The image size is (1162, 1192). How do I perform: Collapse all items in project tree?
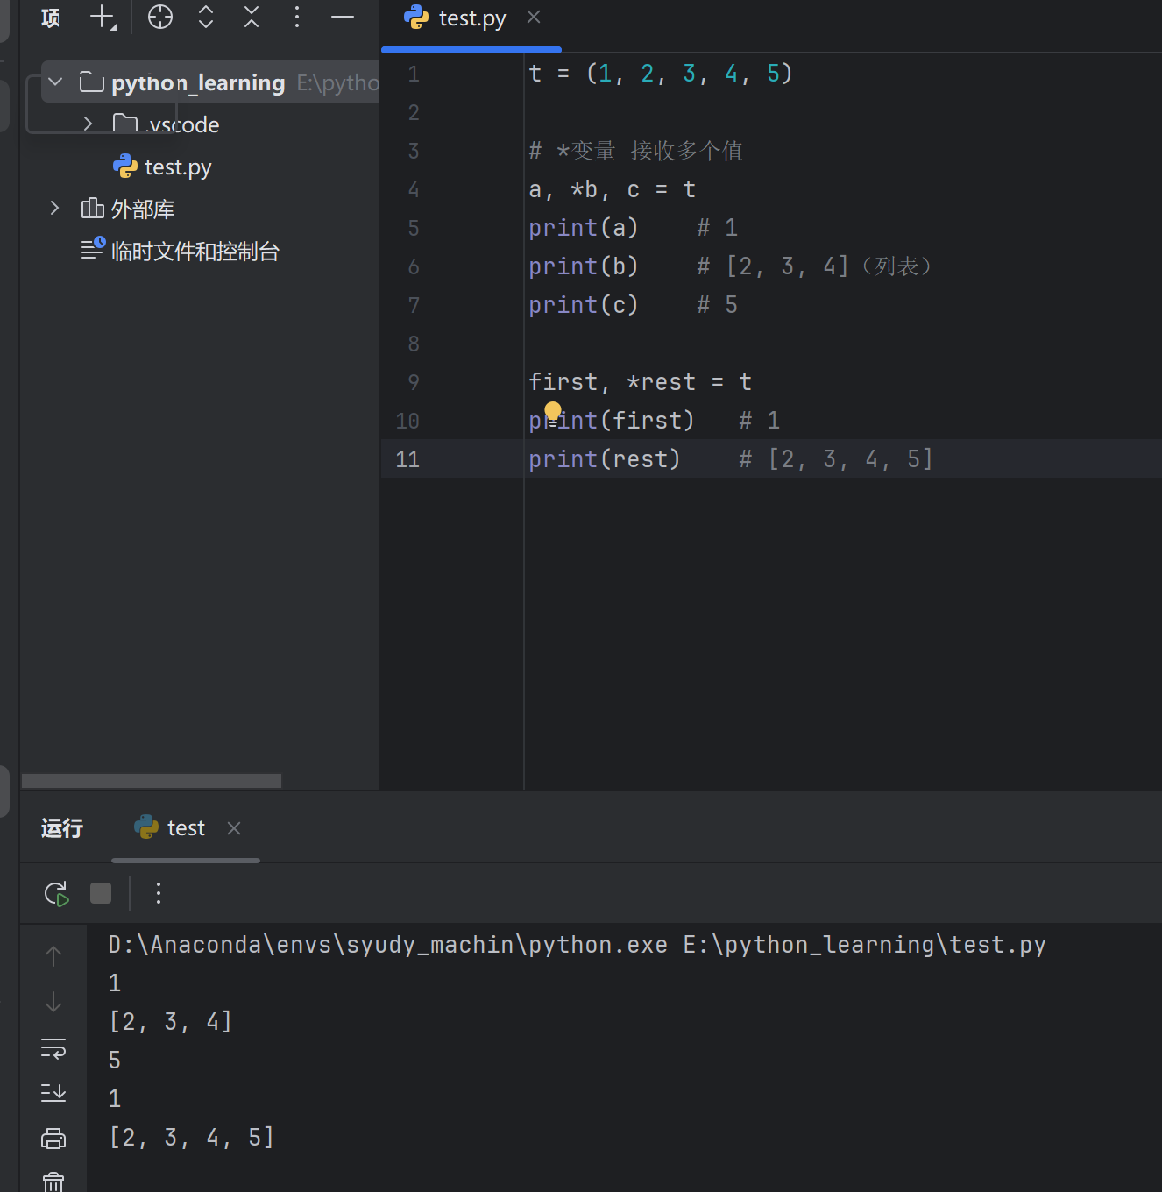[252, 18]
